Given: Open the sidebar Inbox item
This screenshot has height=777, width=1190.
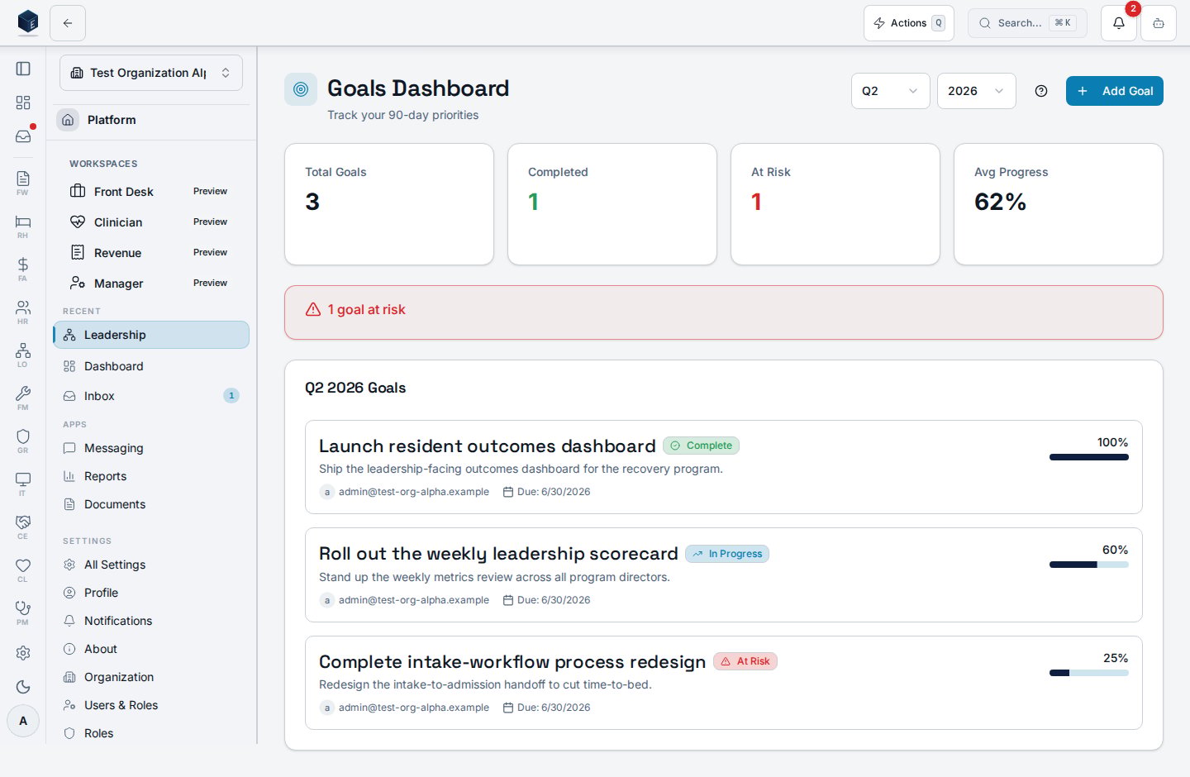Looking at the screenshot, I should click(x=151, y=396).
